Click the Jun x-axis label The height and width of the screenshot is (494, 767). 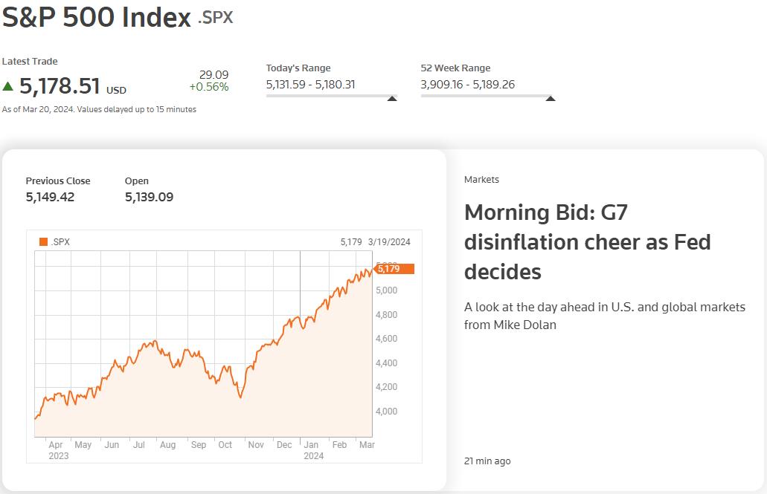tap(112, 445)
